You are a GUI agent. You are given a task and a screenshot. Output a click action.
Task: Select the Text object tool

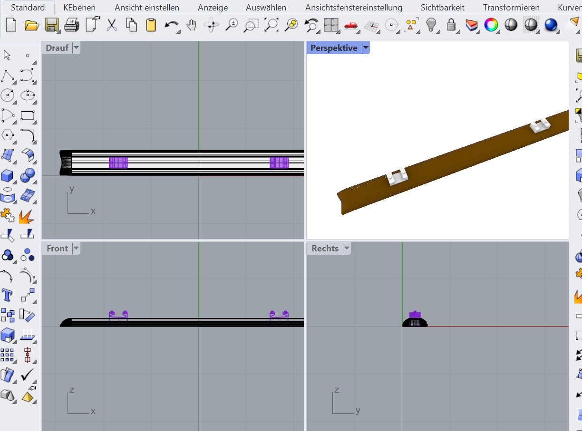[8, 295]
